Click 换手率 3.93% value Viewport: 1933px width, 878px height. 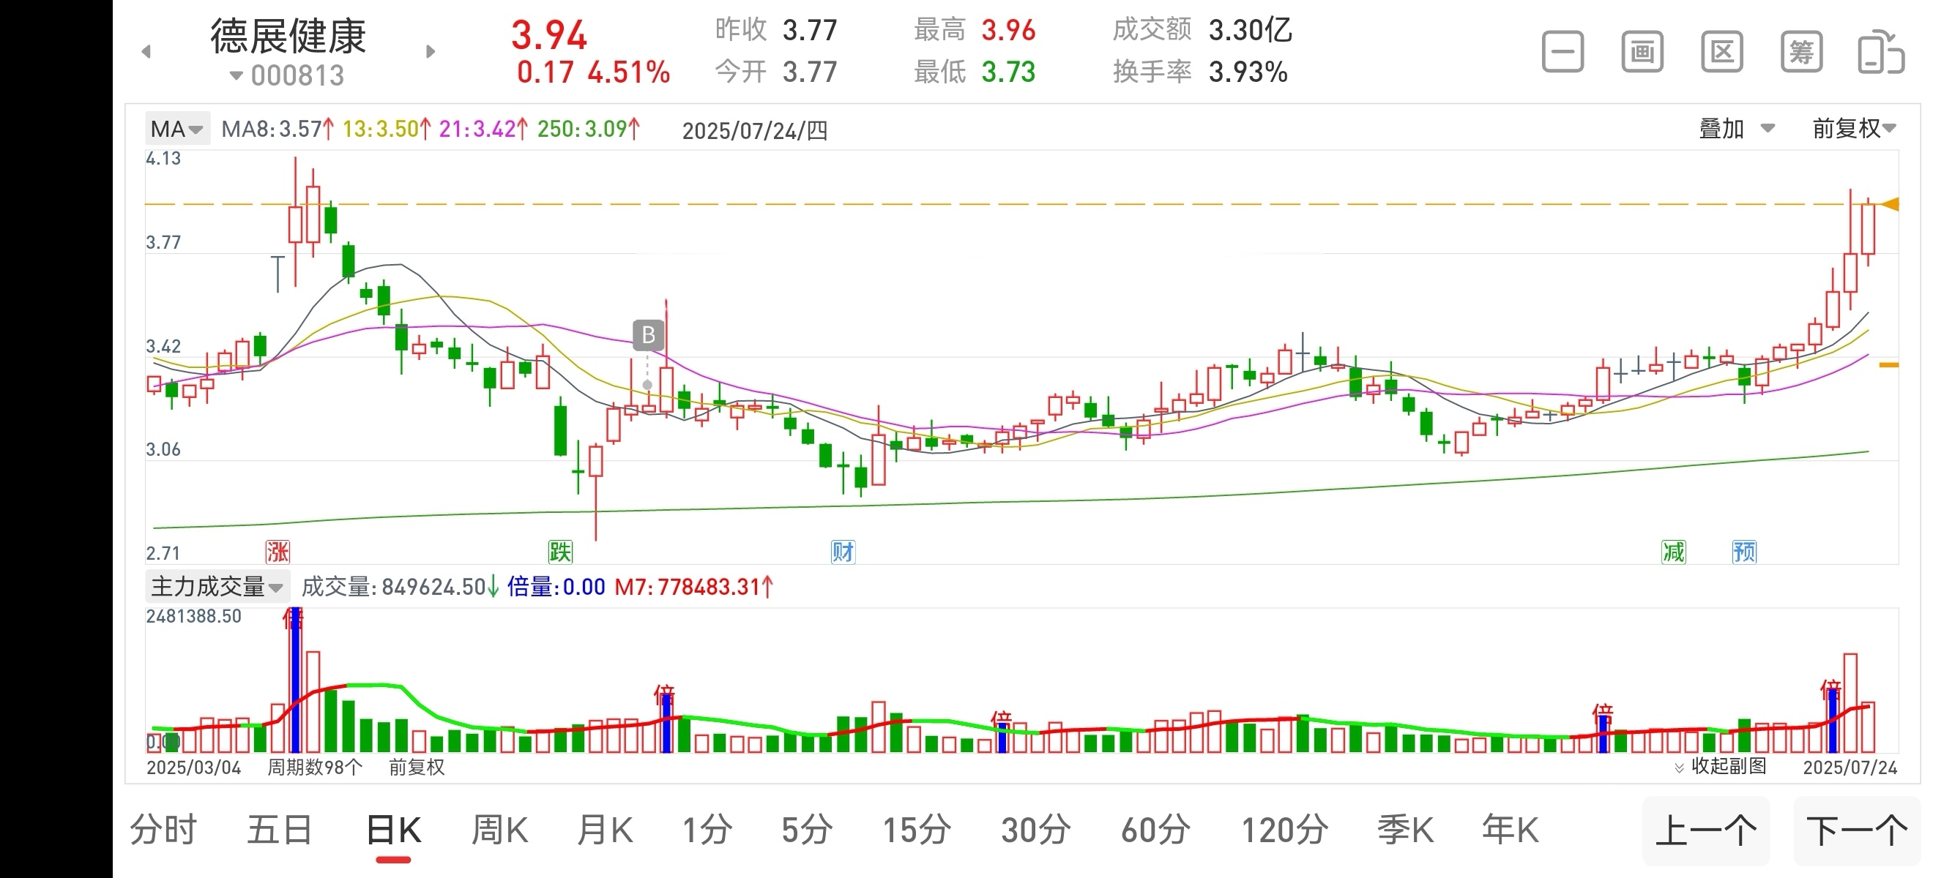pyautogui.click(x=1200, y=72)
